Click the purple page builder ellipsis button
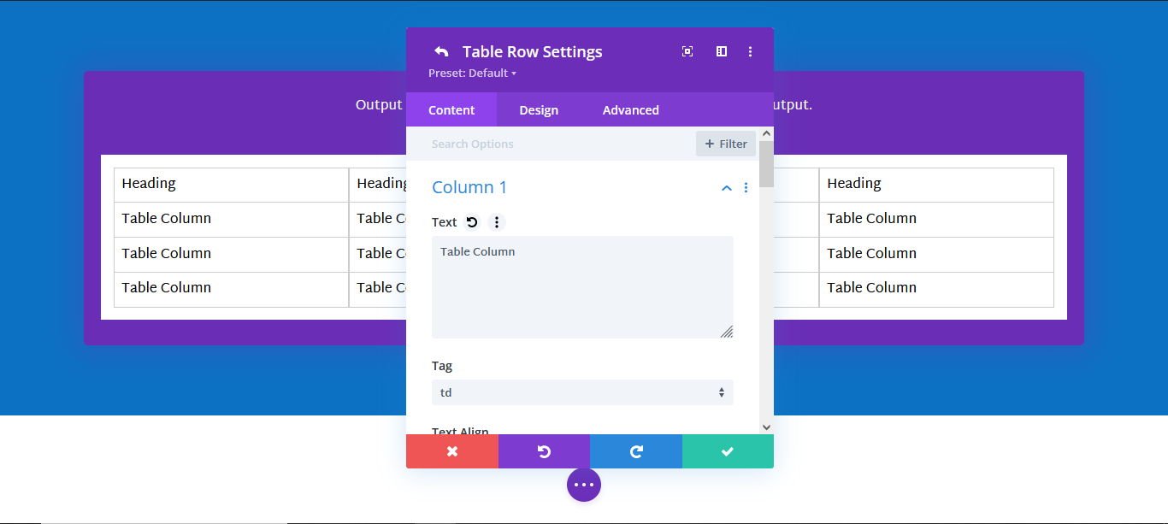The image size is (1168, 524). (x=584, y=485)
